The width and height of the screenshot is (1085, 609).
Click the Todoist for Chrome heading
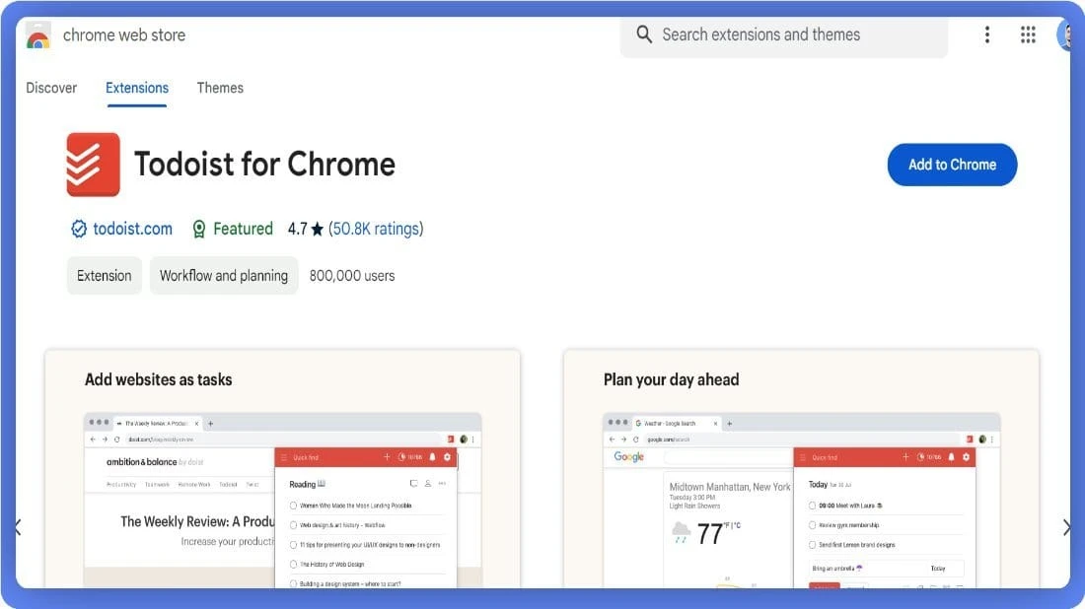(264, 165)
